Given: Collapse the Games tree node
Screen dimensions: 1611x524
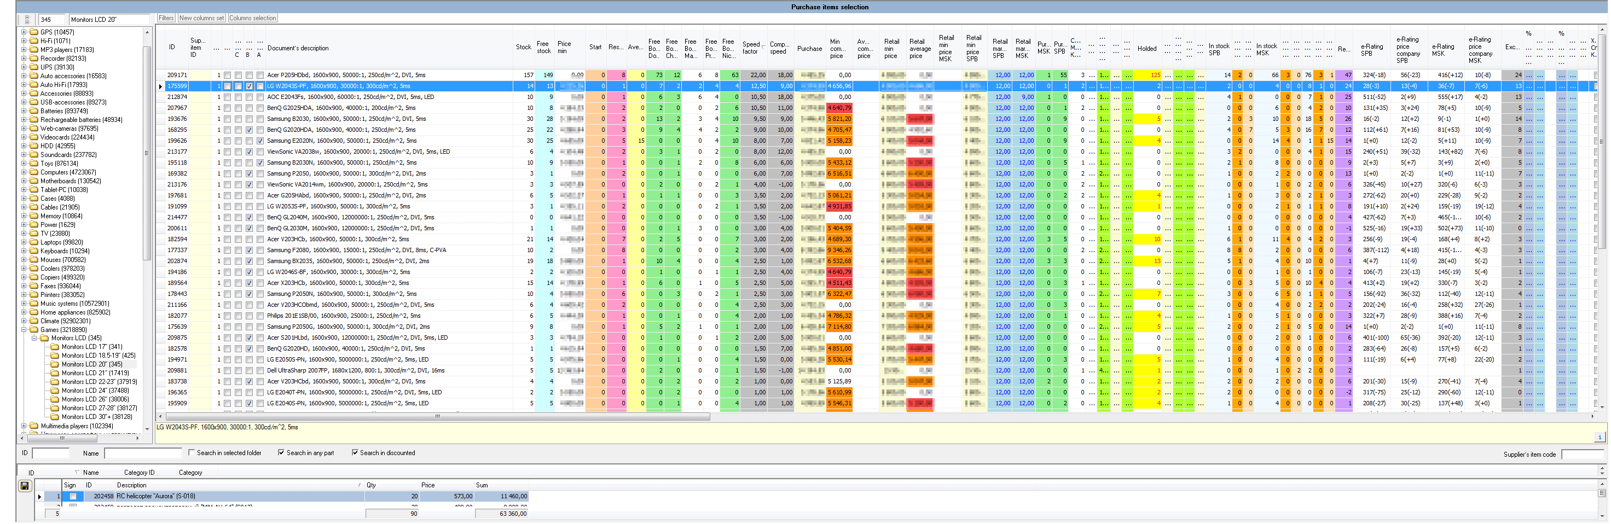Looking at the screenshot, I should [24, 329].
